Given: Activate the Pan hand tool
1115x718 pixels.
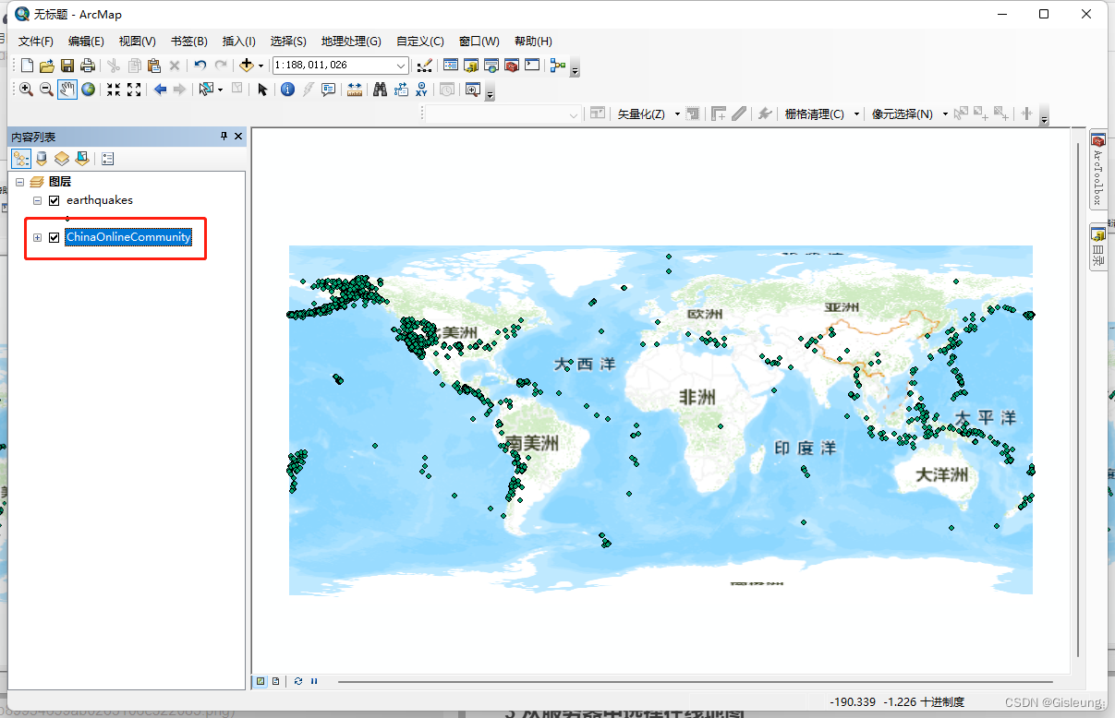Looking at the screenshot, I should (67, 90).
